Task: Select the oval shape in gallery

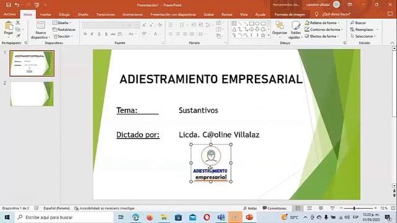Action: [257, 24]
